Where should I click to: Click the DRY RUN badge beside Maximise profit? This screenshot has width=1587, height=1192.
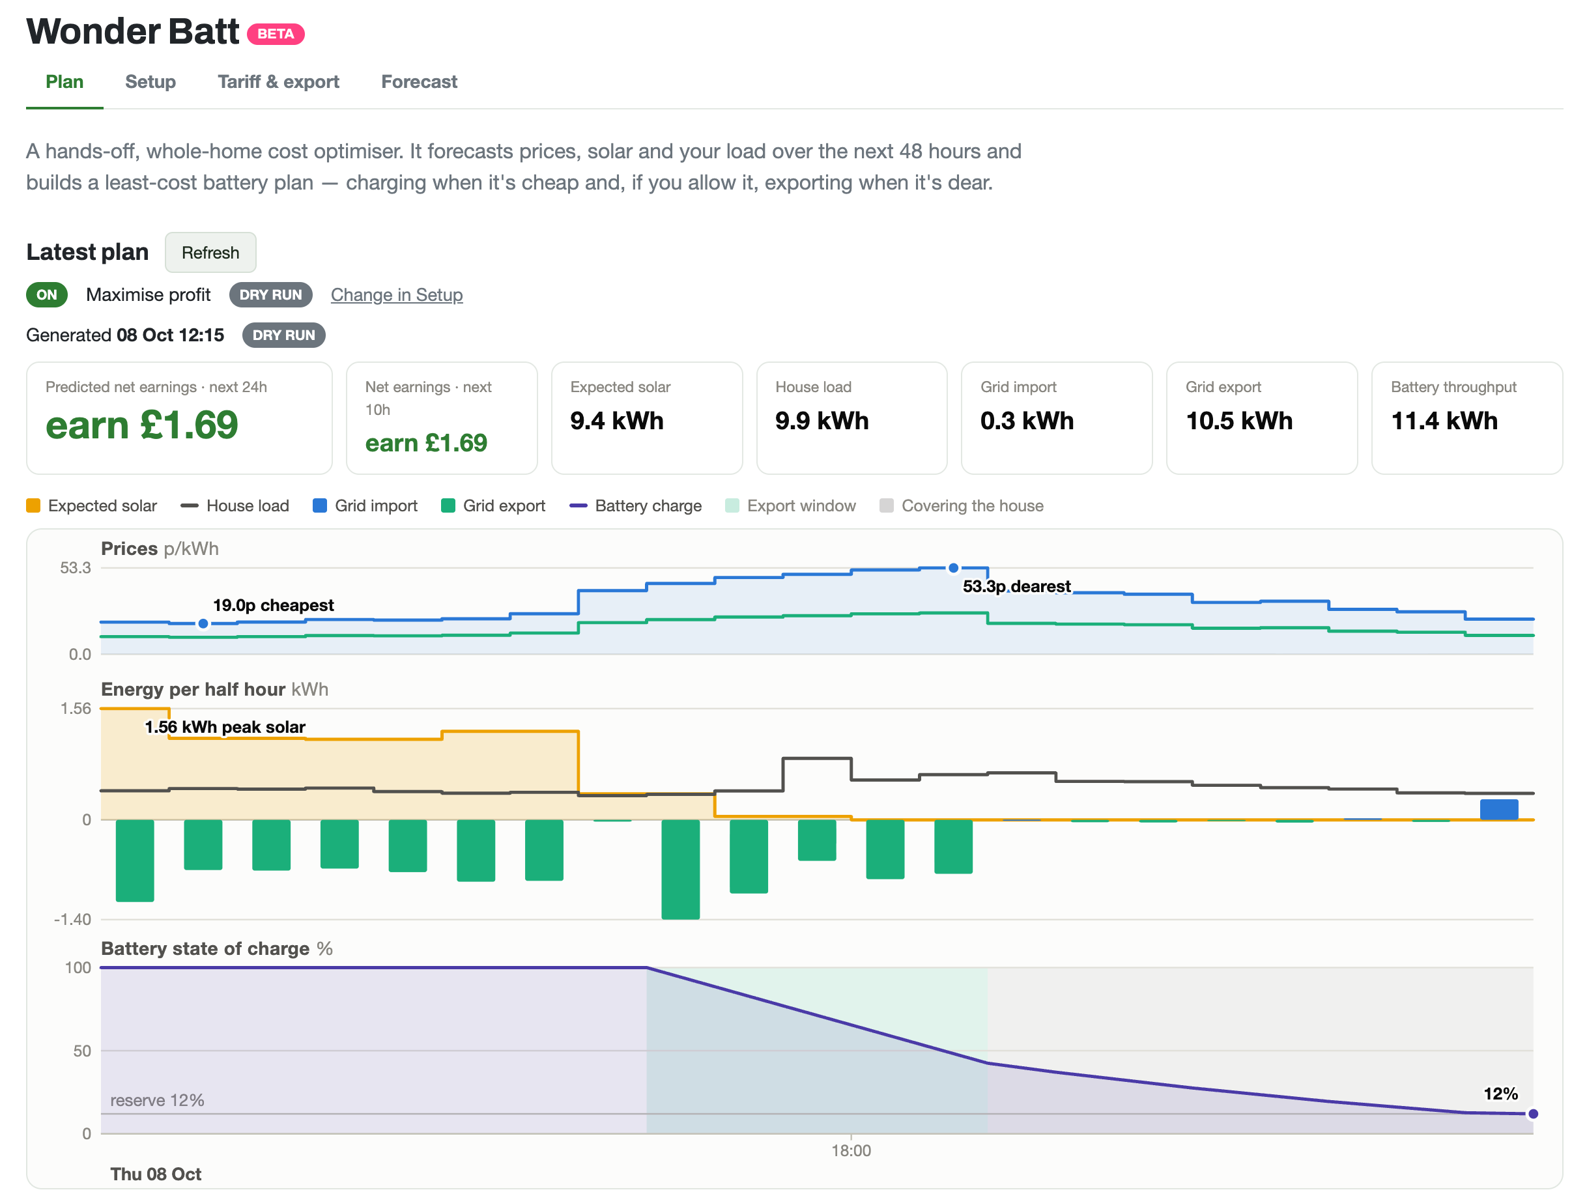[270, 295]
